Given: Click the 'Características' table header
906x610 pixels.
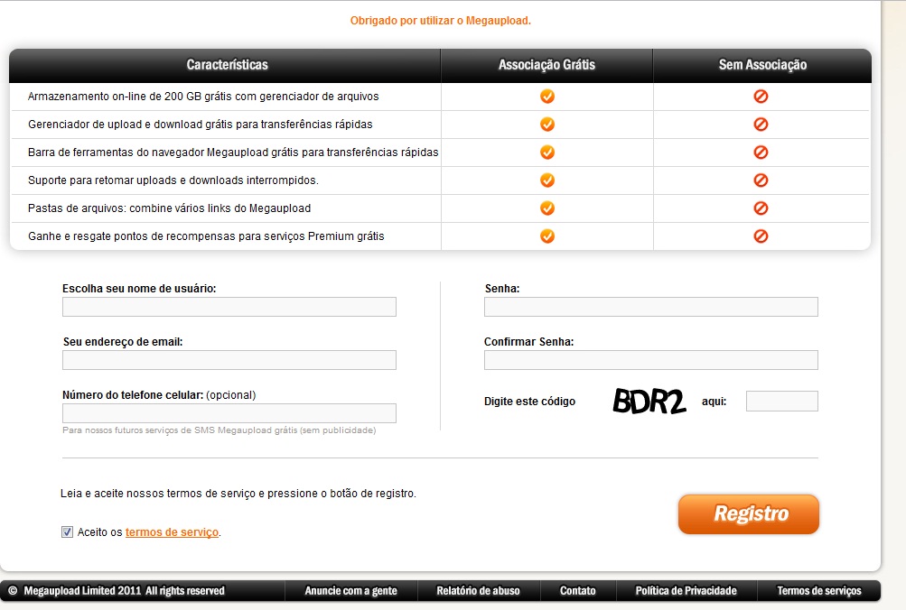Looking at the screenshot, I should click(x=227, y=65).
